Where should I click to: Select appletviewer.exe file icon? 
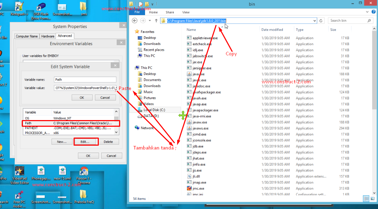(x=189, y=38)
